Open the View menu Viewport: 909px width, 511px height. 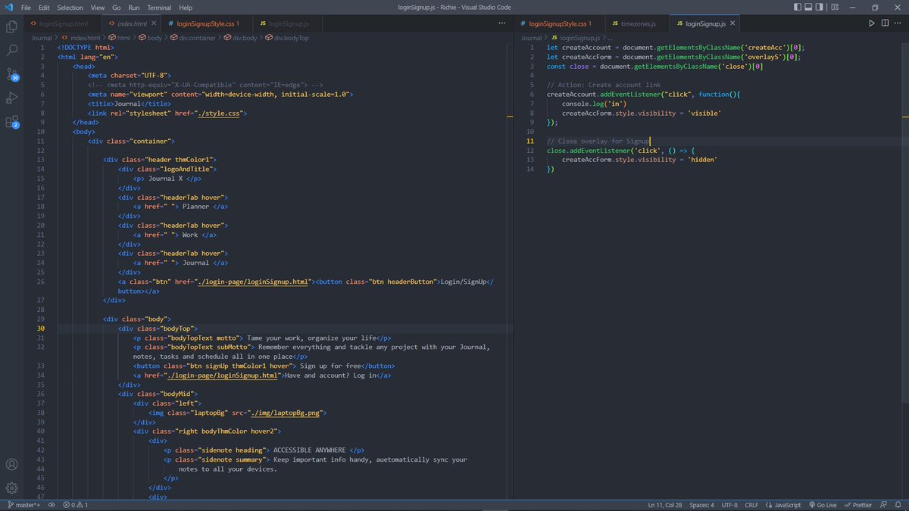(x=98, y=7)
